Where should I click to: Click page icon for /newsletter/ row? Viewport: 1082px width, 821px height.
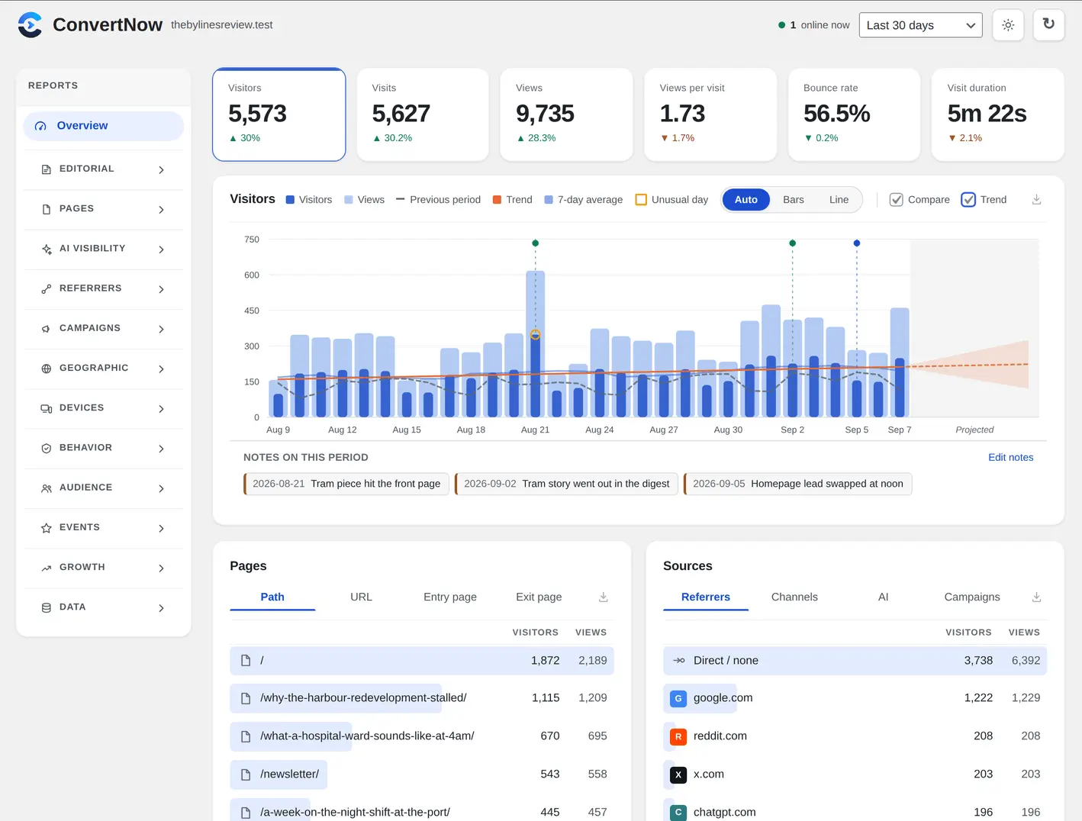pos(246,774)
